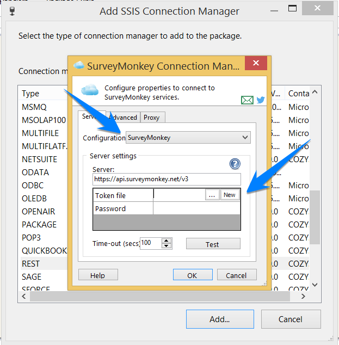Cancel the SurveyMonkey connection dialog
Screen dimensions: 339x345
point(237,275)
